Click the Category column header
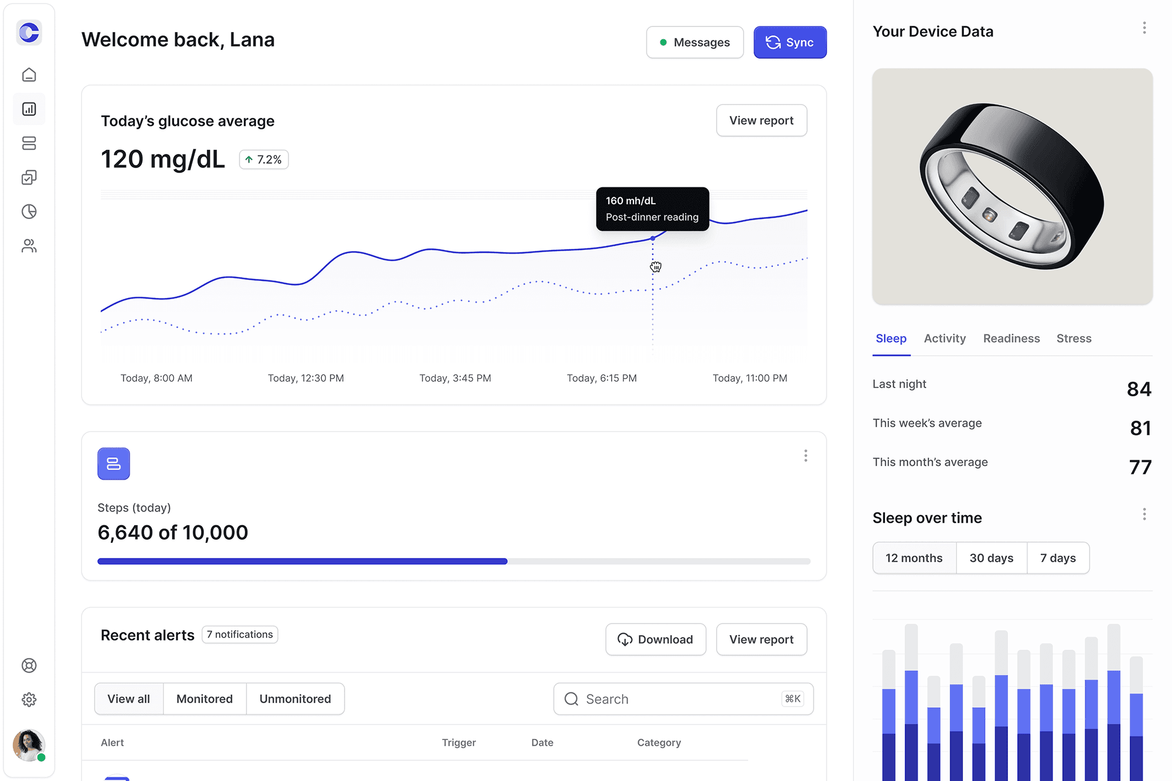This screenshot has width=1172, height=781. click(x=659, y=742)
